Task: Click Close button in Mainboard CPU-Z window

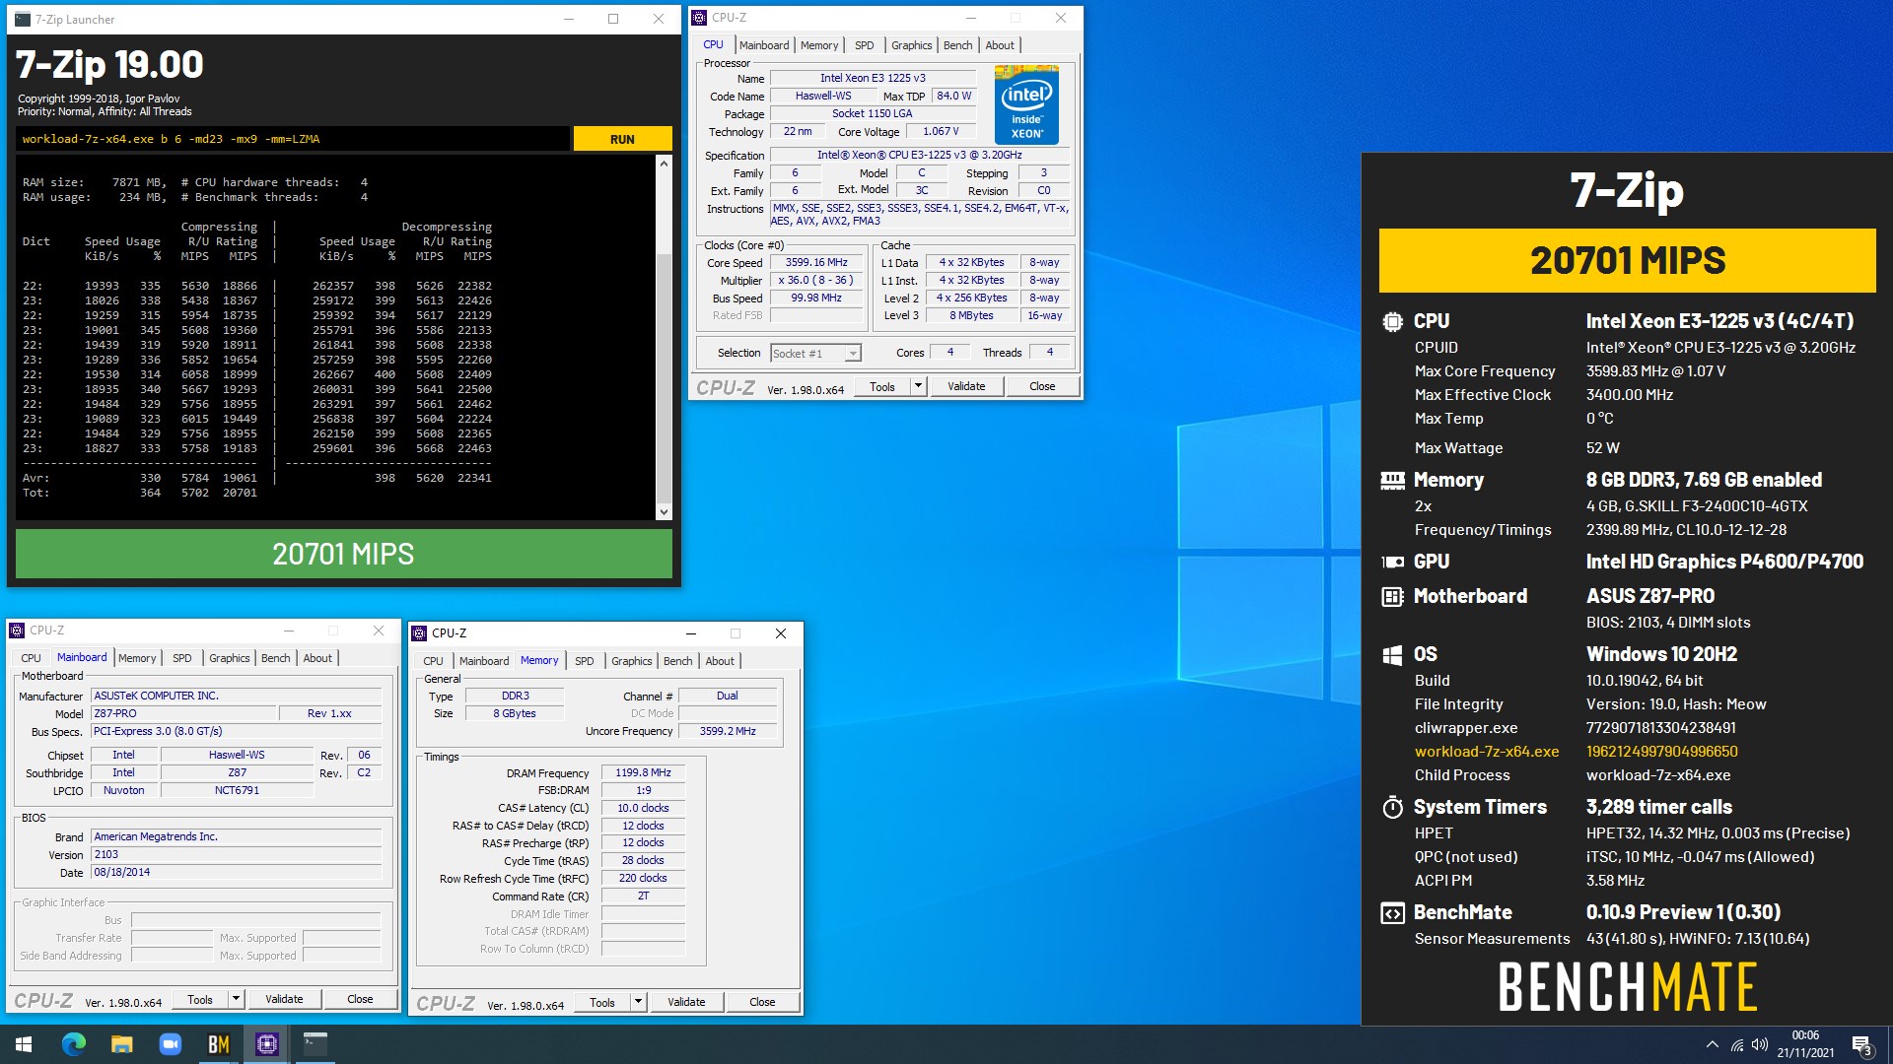Action: click(x=360, y=999)
